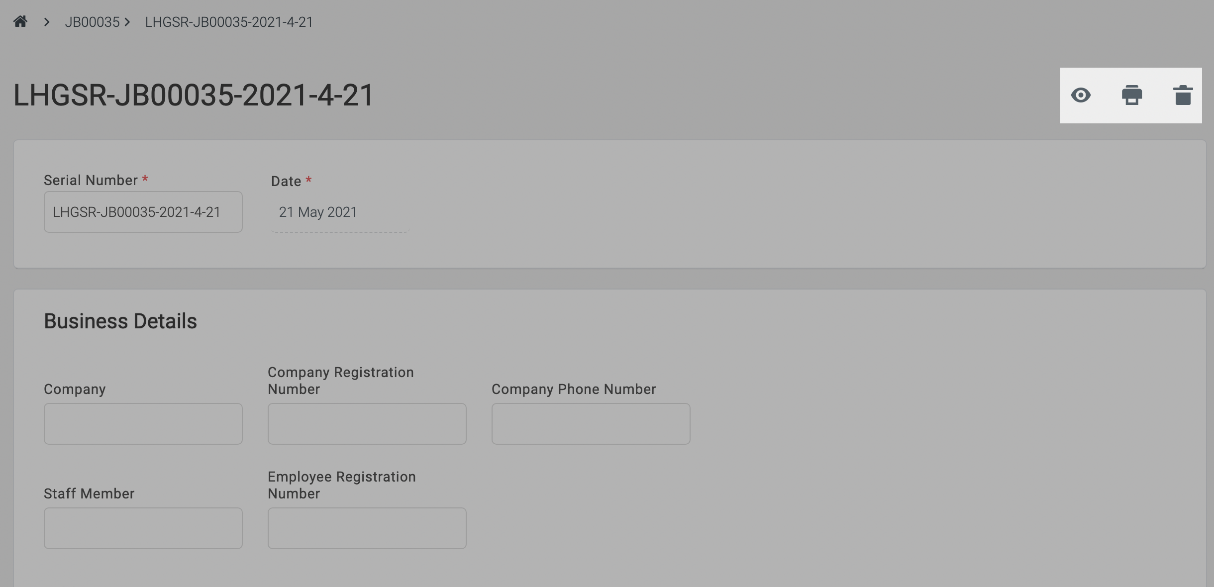
Task: Click the Staff Member field
Action: pos(143,528)
